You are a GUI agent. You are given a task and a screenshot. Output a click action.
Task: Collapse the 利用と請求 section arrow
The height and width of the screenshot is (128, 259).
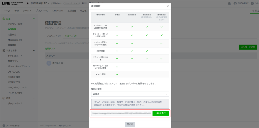click(x=34, y=51)
